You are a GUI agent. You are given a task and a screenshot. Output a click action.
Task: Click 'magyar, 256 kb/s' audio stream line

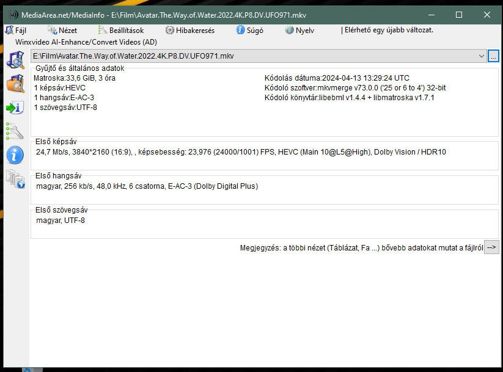pyautogui.click(x=147, y=186)
